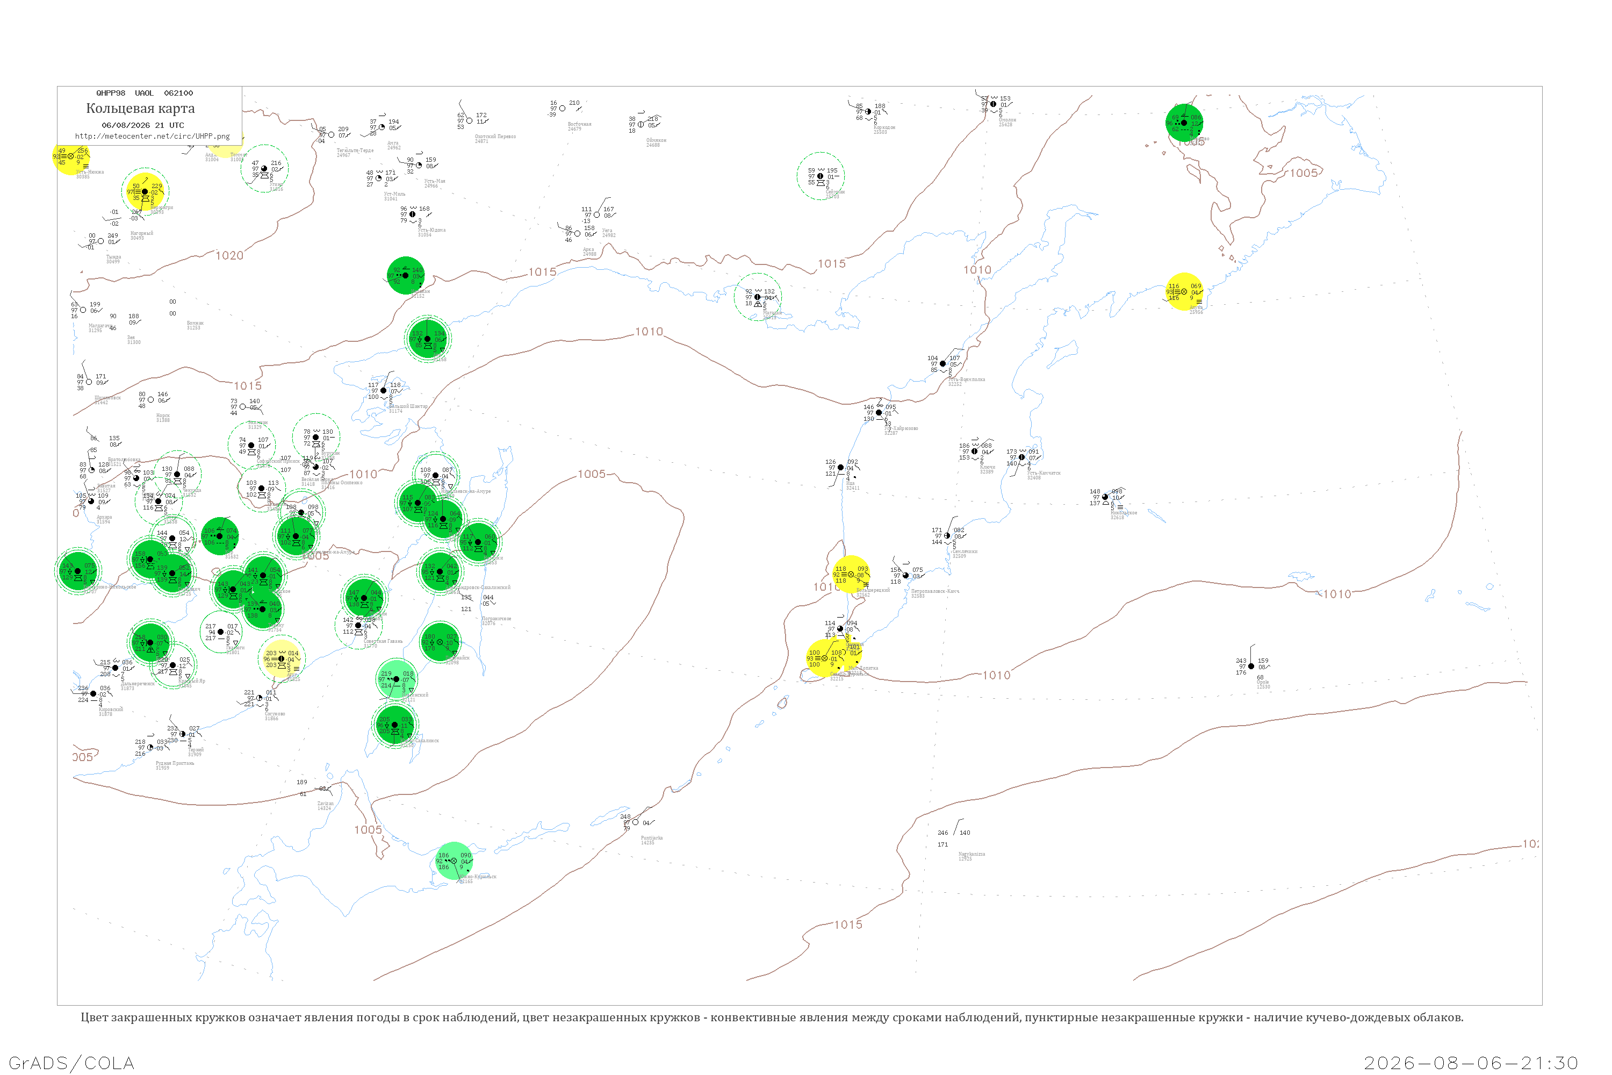Select the 'Шимановск 31442' station label
The image size is (1612, 1075).
(x=107, y=400)
